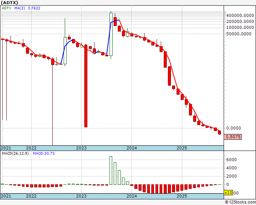Click the (ADTX) chart title
Image resolution: width=256 pixels, height=205 pixels.
(x=9, y=3)
